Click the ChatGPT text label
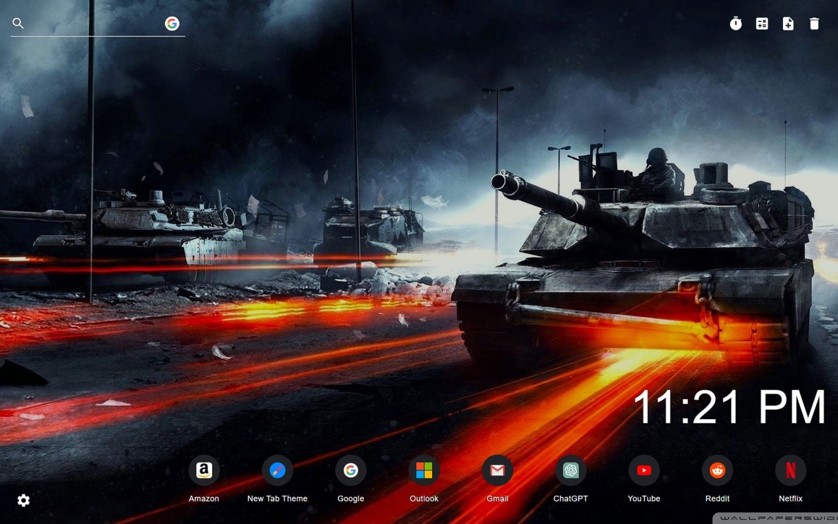This screenshot has height=524, width=838. tap(571, 498)
